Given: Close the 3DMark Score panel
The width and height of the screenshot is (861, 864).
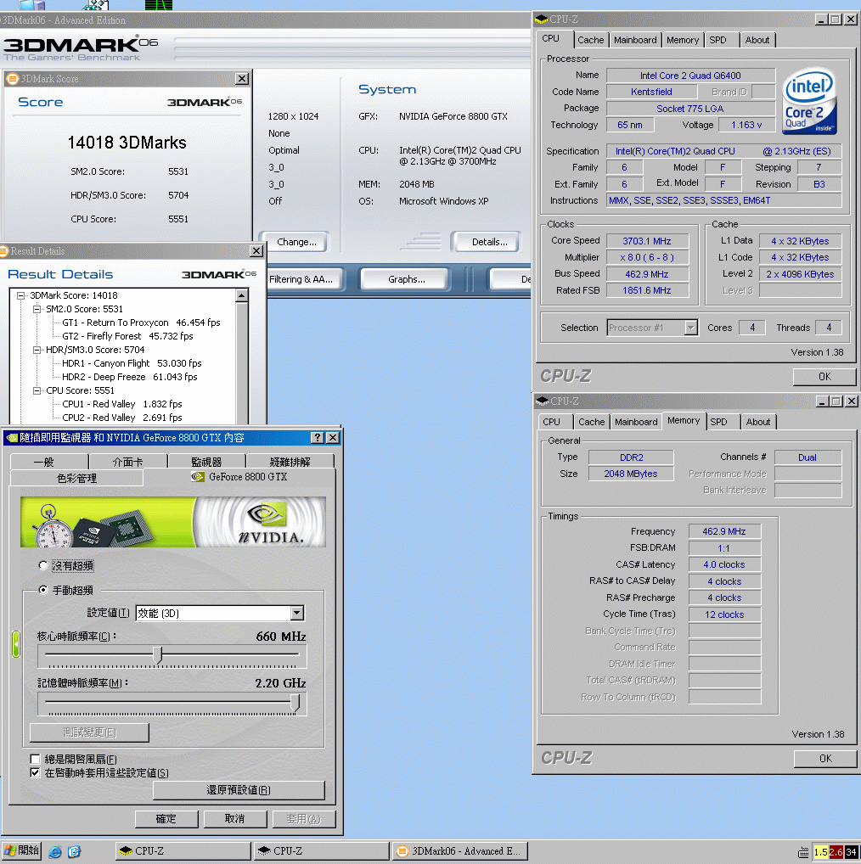Looking at the screenshot, I should [x=242, y=79].
